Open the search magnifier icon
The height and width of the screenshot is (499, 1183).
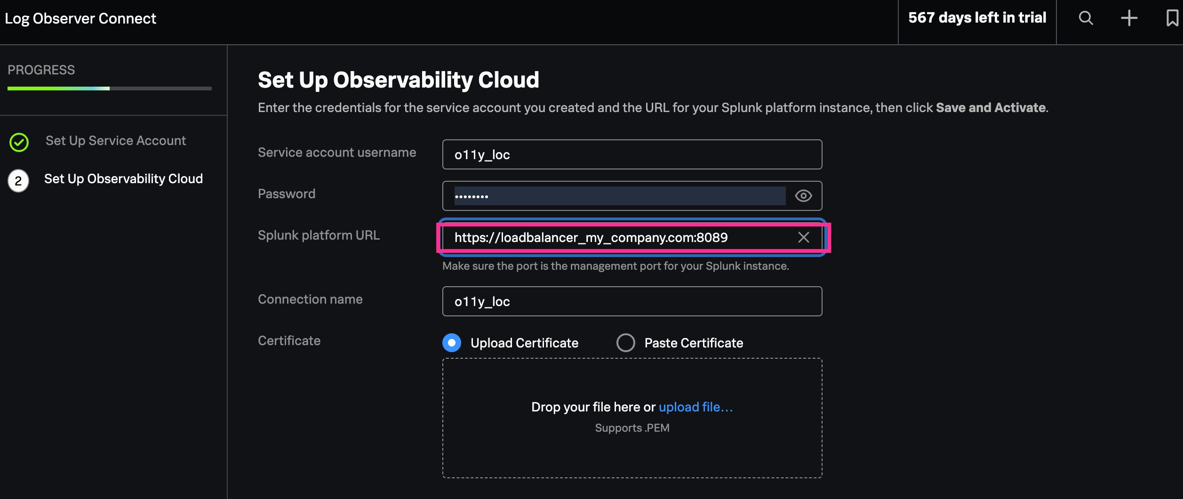pyautogui.click(x=1086, y=18)
